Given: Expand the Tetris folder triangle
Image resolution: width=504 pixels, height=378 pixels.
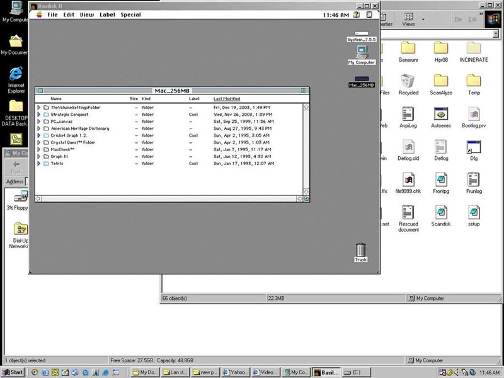Looking at the screenshot, I should point(38,163).
